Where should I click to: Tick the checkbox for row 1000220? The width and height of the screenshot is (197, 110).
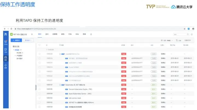click(40, 54)
